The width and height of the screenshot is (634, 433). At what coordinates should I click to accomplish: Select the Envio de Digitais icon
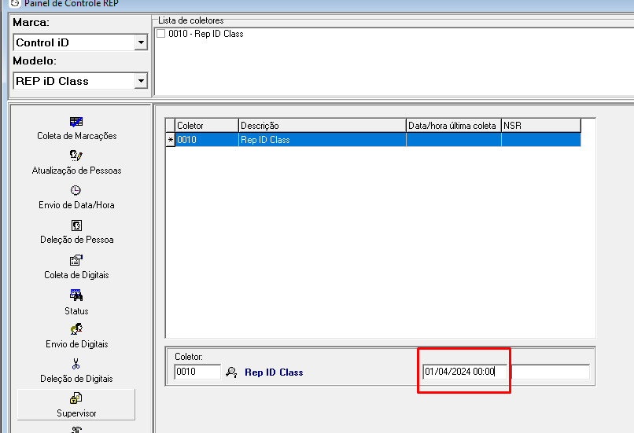pyautogui.click(x=76, y=329)
